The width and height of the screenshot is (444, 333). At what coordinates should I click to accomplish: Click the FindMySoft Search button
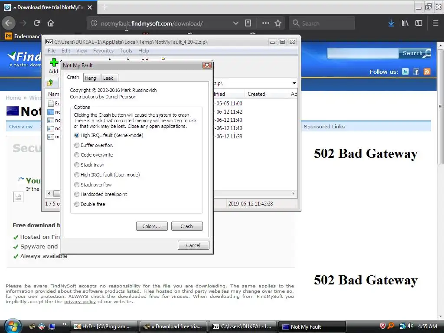pyautogui.click(x=415, y=53)
